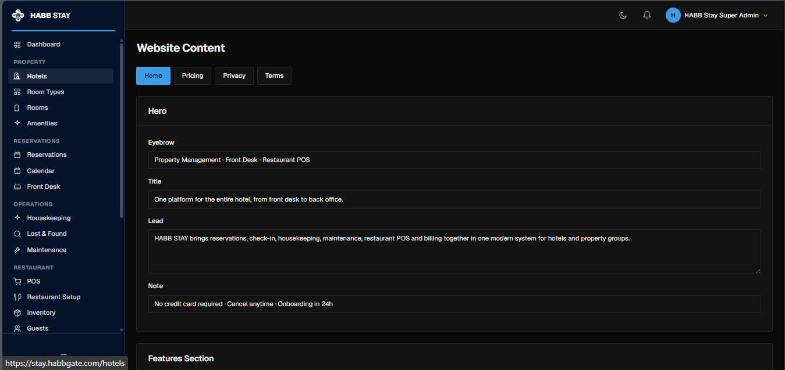The height and width of the screenshot is (370, 785).
Task: Switch to the Privacy tab
Action: 234,76
